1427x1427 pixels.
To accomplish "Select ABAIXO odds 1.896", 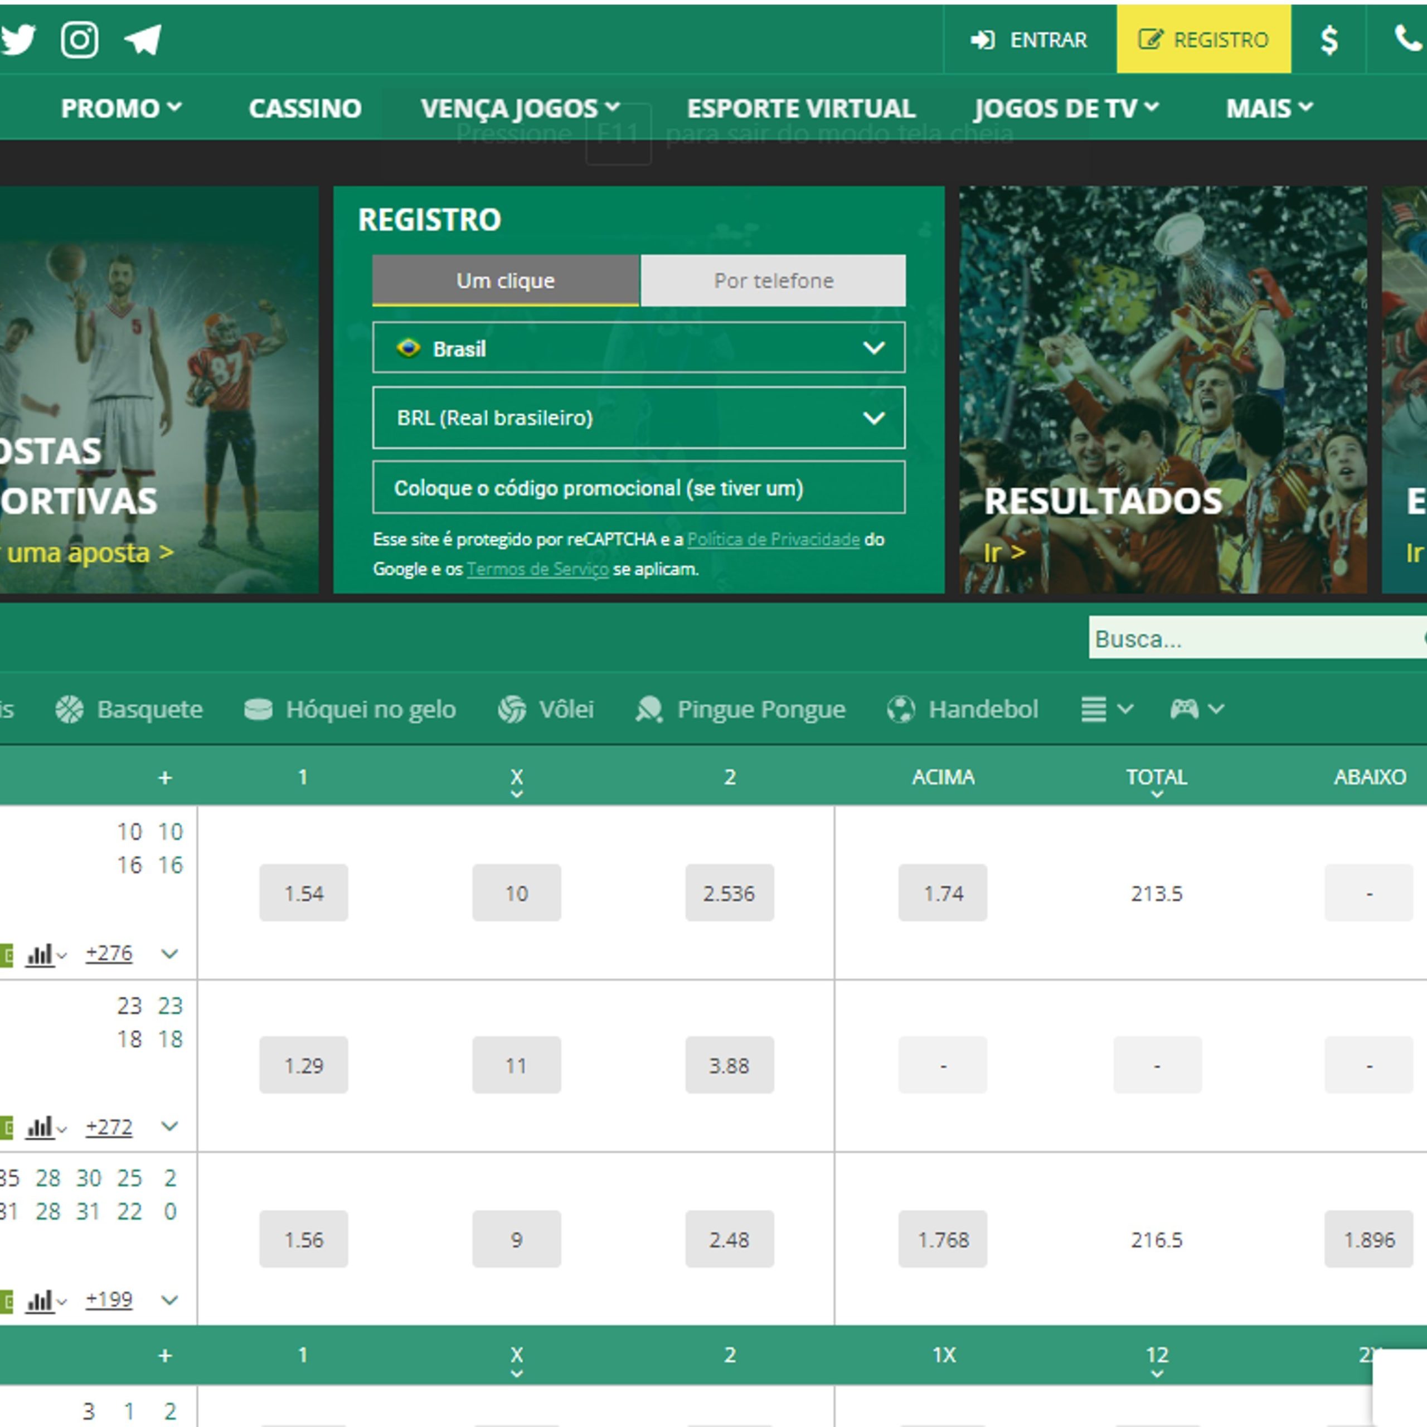I will click(x=1368, y=1239).
